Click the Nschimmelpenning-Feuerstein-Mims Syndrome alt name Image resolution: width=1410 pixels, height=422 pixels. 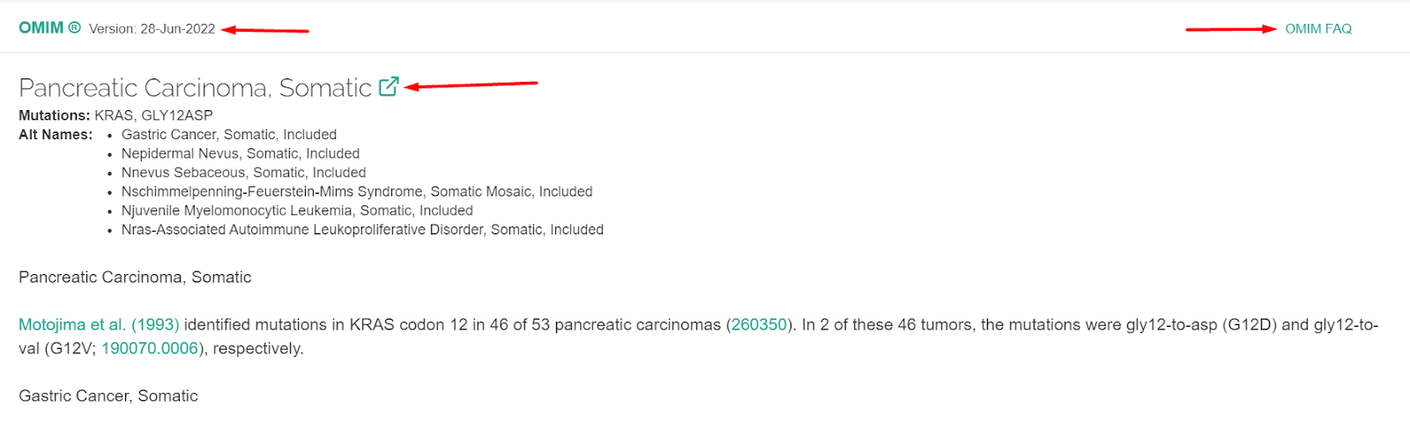357,192
